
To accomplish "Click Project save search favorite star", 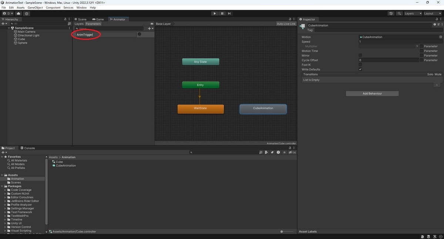I will coord(284,152).
